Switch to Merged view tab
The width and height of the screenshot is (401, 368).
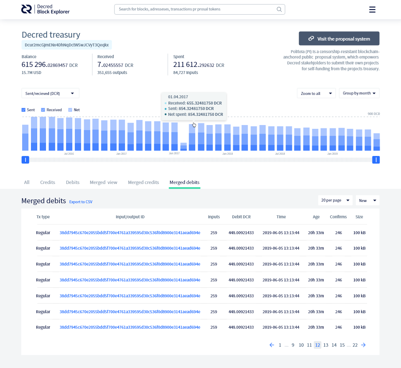point(103,182)
